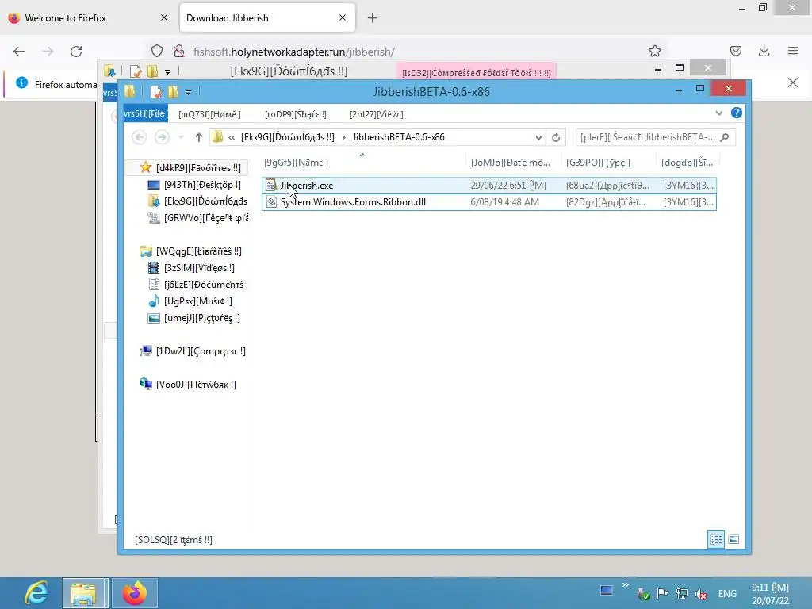Click the search magnifier icon
The image size is (812, 609).
[725, 137]
